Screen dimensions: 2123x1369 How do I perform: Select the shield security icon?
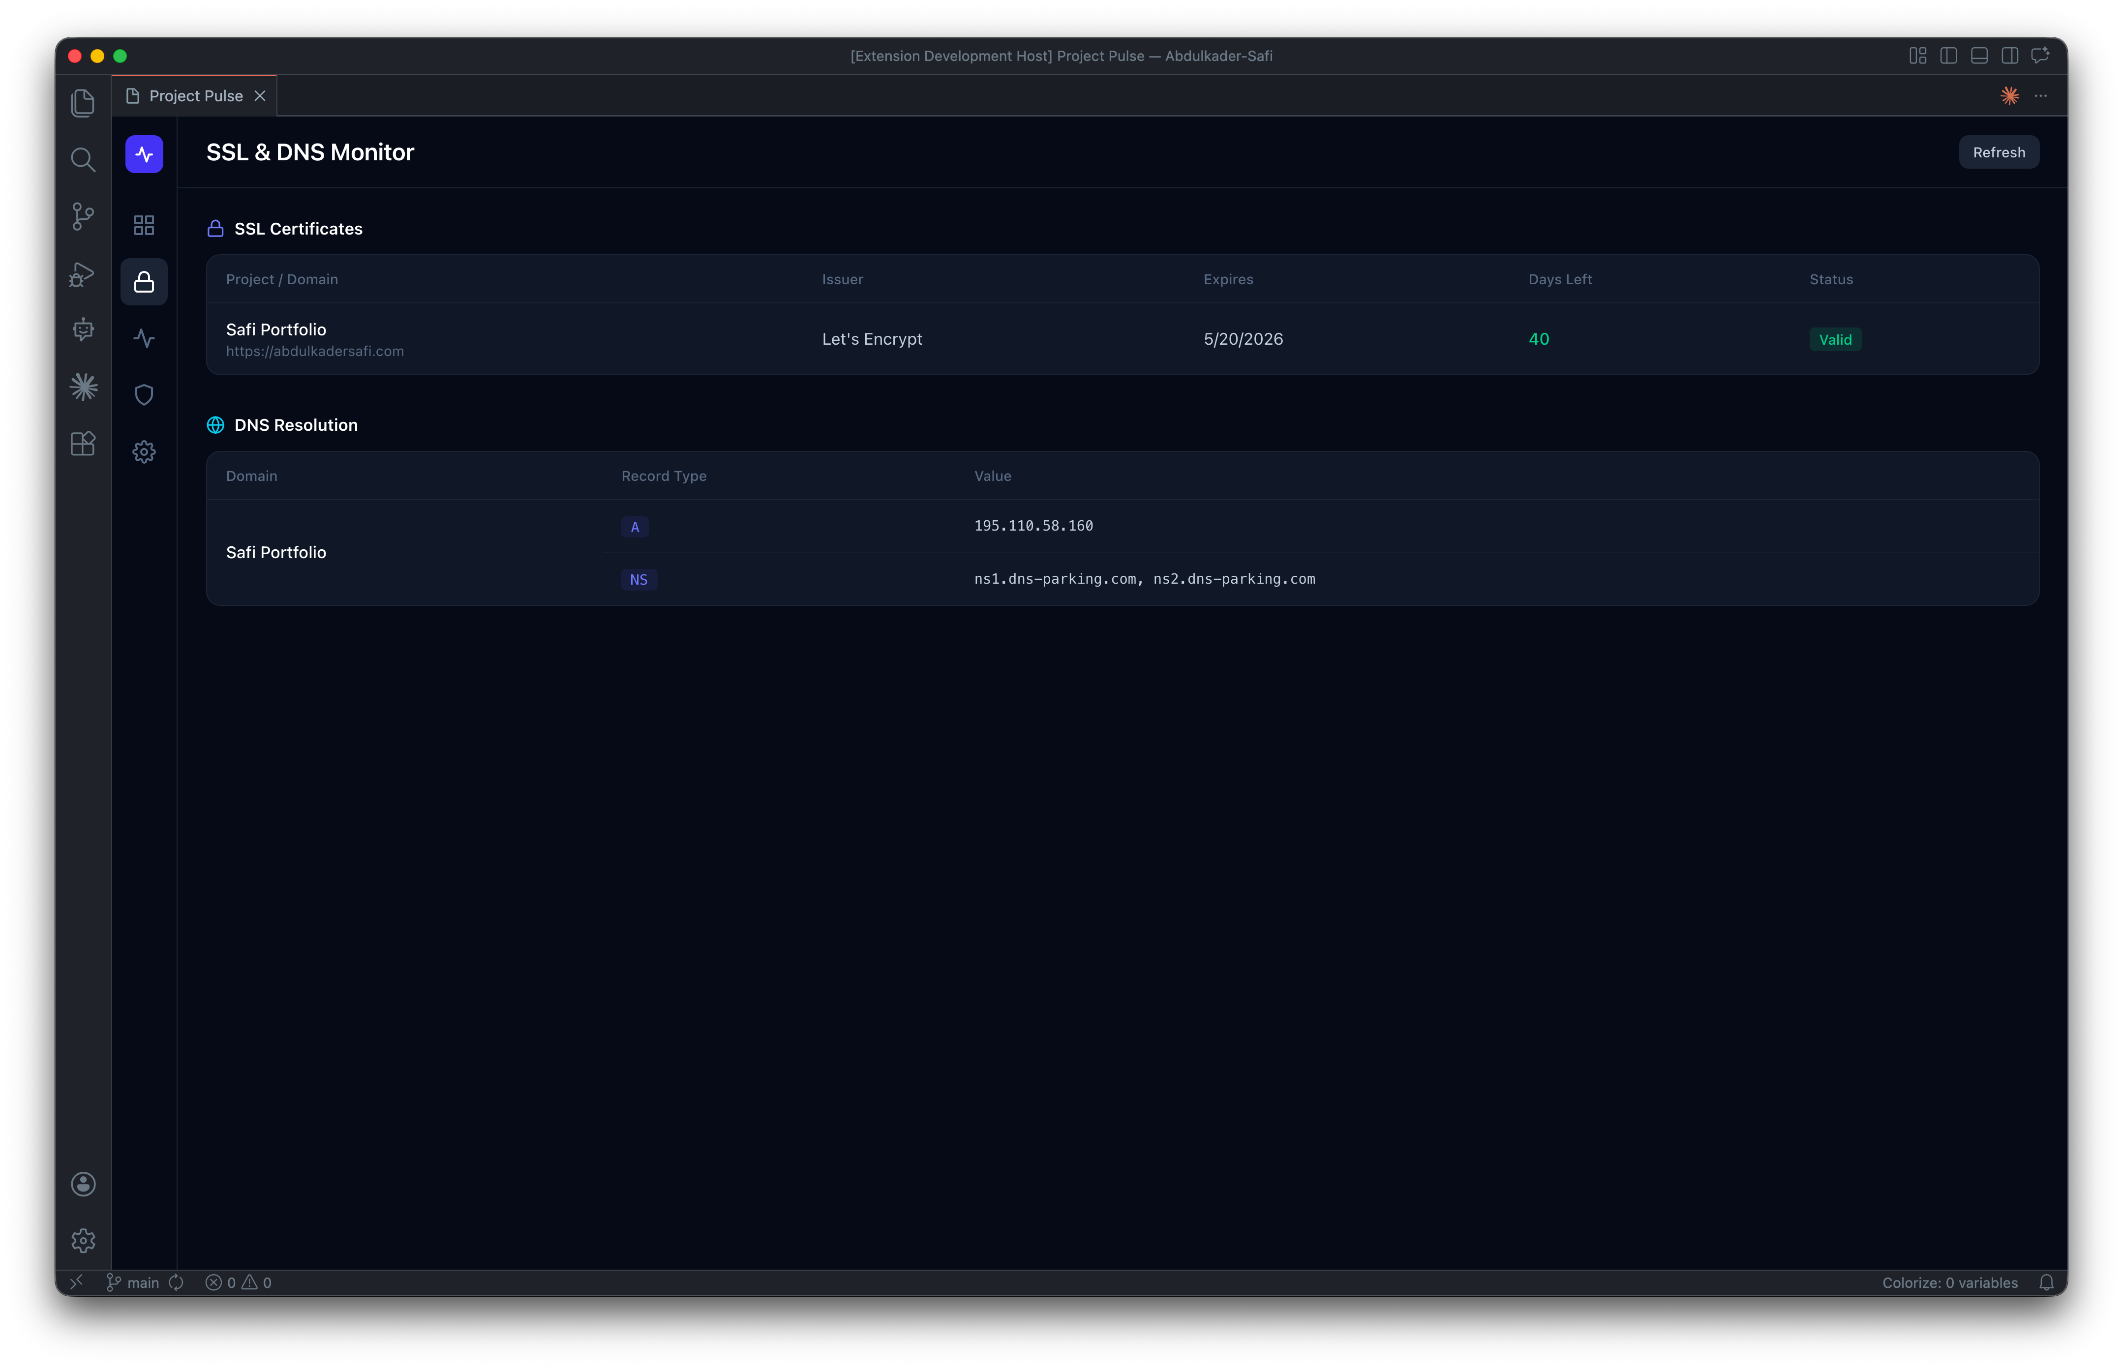tap(143, 395)
